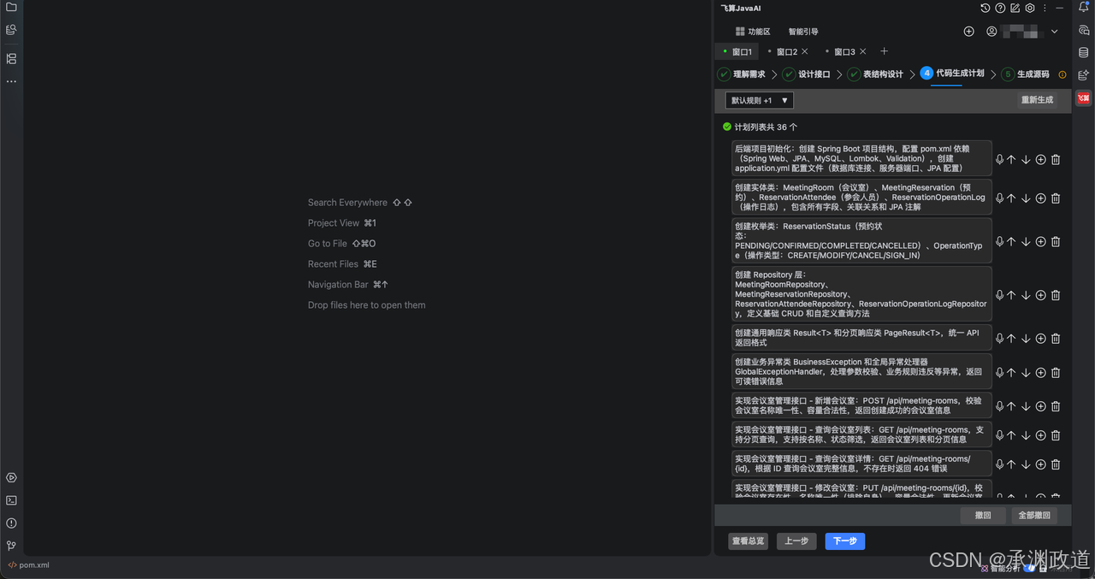The height and width of the screenshot is (579, 1095).
Task: Open the Git version control icon
Action: 11,545
